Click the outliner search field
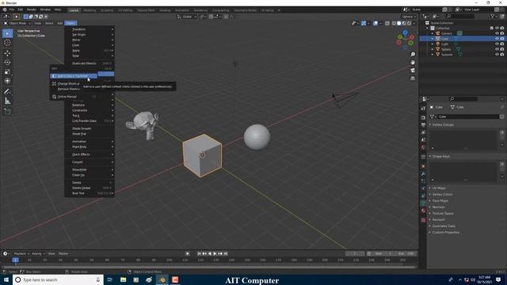This screenshot has width=507, height=285. point(460,16)
